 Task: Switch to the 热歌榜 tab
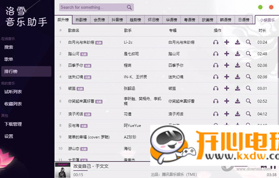81,20
